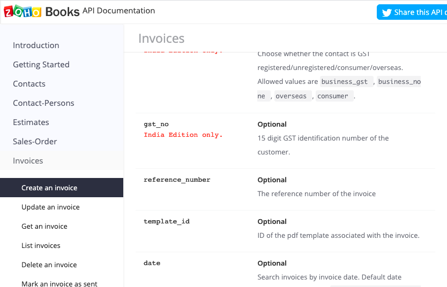Open Update an invoice page
This screenshot has height=287, width=447.
tap(50, 207)
